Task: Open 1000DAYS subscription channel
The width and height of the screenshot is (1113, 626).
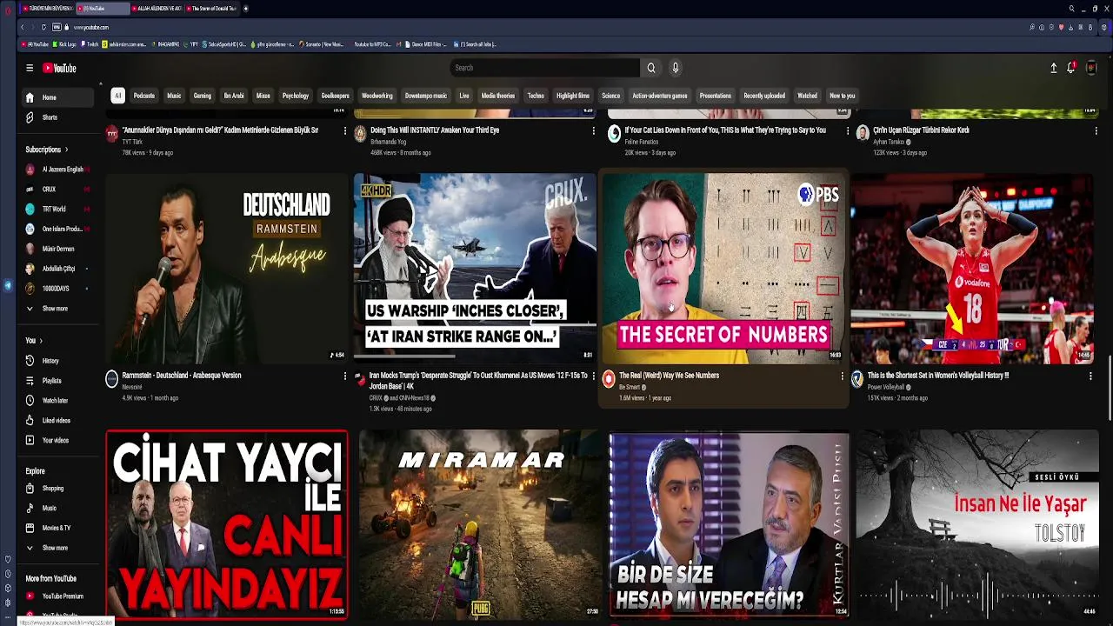Action: [58, 289]
